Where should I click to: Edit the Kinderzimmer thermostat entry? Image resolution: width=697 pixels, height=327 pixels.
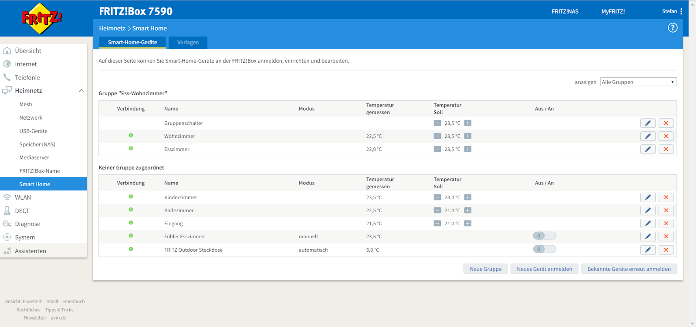648,197
